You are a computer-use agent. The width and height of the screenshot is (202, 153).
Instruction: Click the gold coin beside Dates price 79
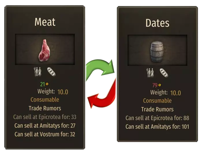160,85
